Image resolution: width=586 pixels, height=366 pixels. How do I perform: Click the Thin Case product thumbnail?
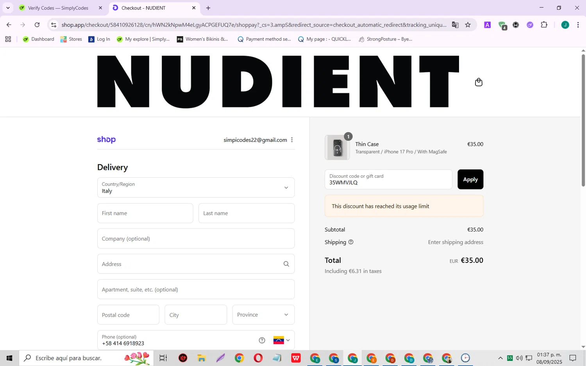pyautogui.click(x=337, y=148)
